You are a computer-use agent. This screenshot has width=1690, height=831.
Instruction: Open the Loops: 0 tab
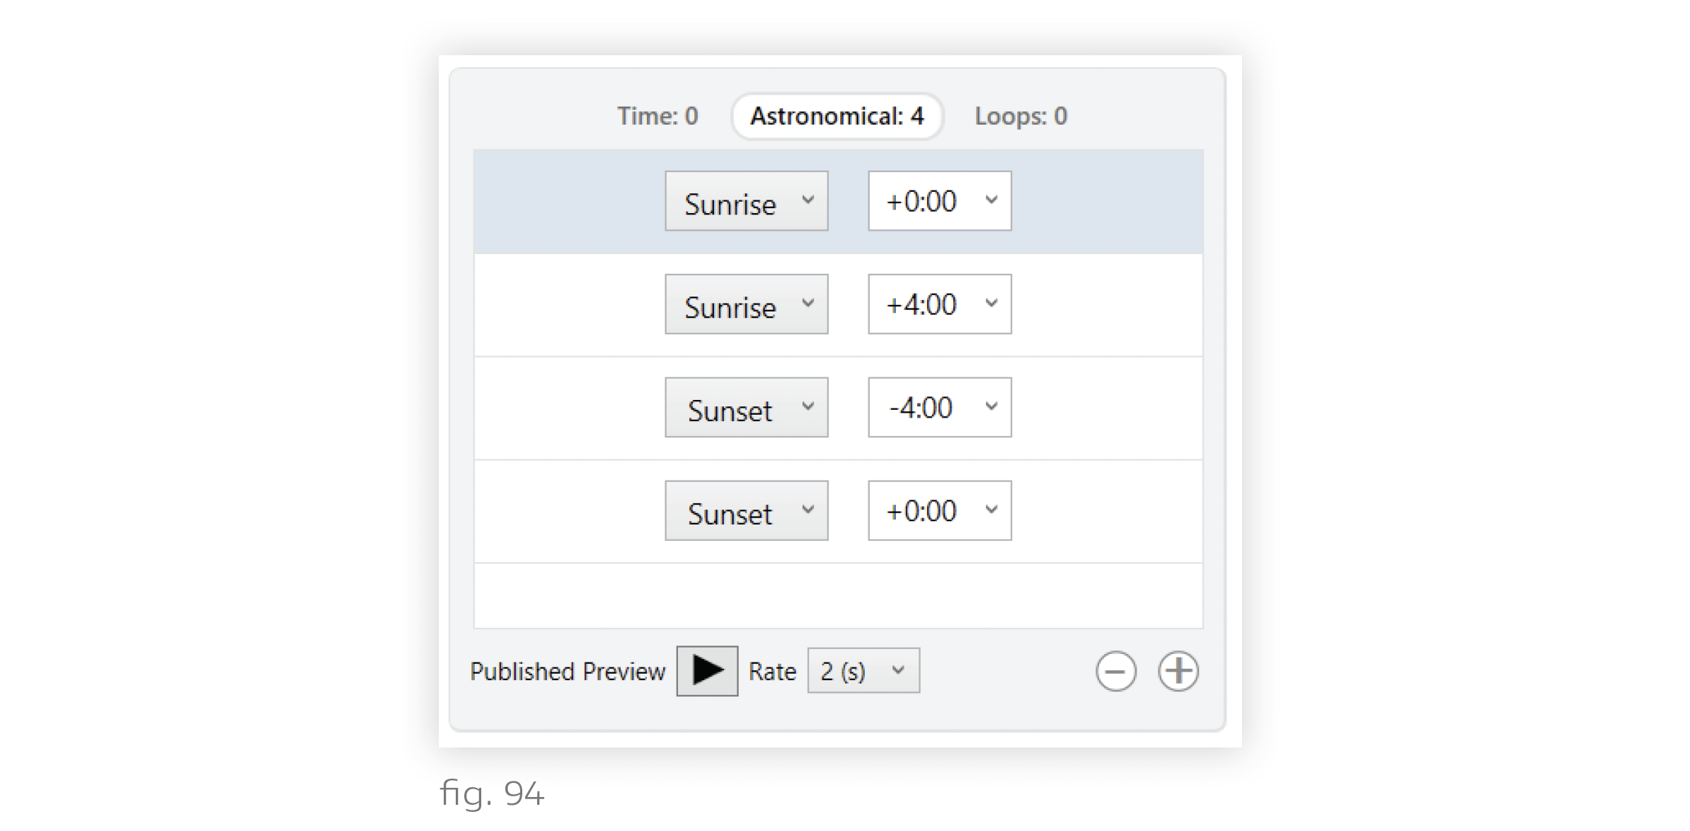tap(1020, 116)
